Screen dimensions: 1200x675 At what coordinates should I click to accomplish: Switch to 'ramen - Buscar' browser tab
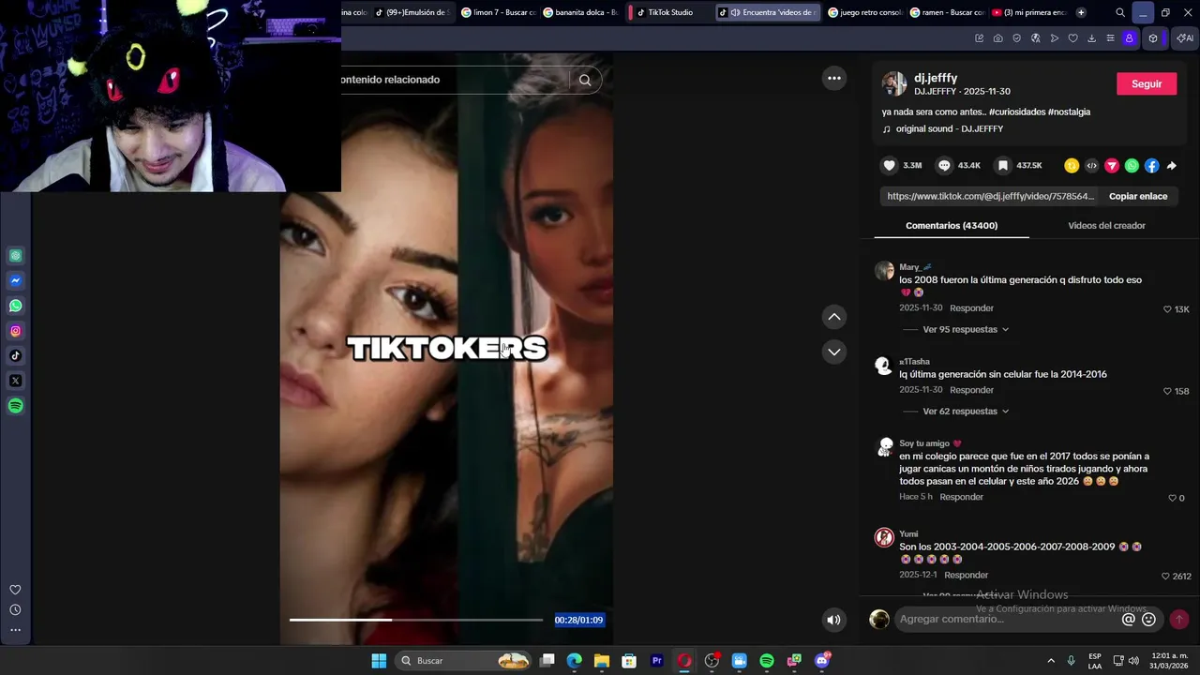pyautogui.click(x=947, y=12)
